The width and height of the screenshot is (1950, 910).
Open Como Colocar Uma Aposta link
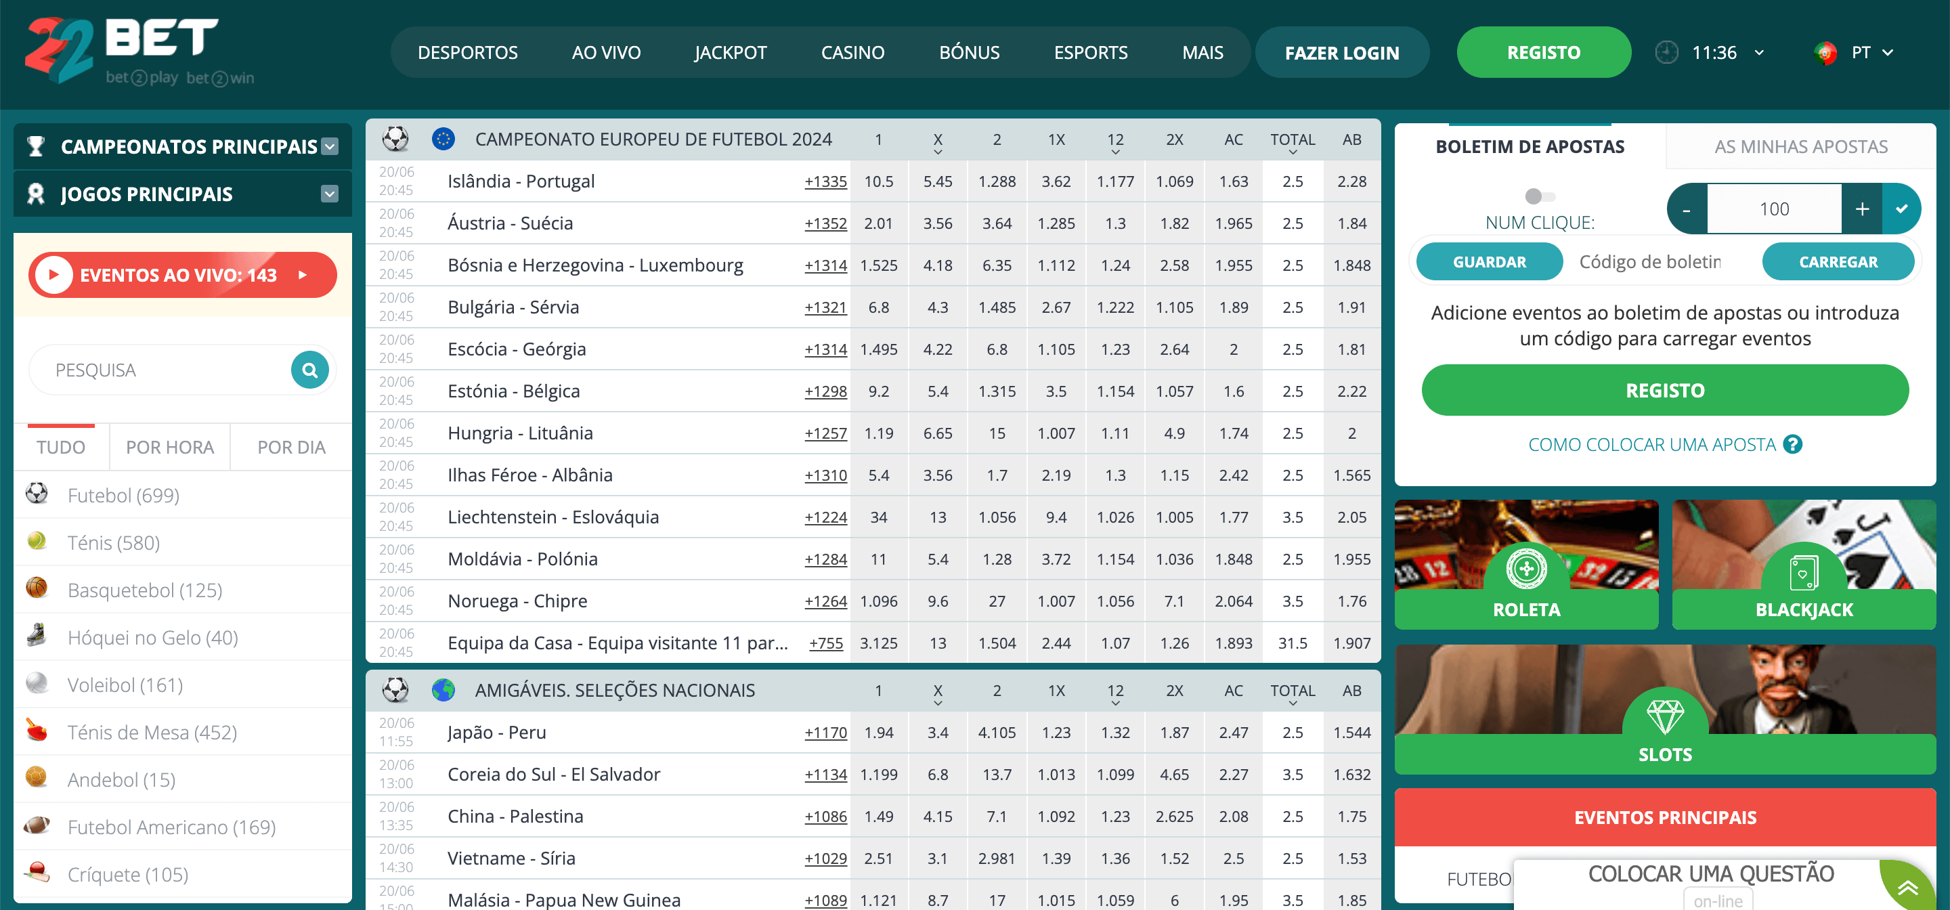click(x=1652, y=444)
